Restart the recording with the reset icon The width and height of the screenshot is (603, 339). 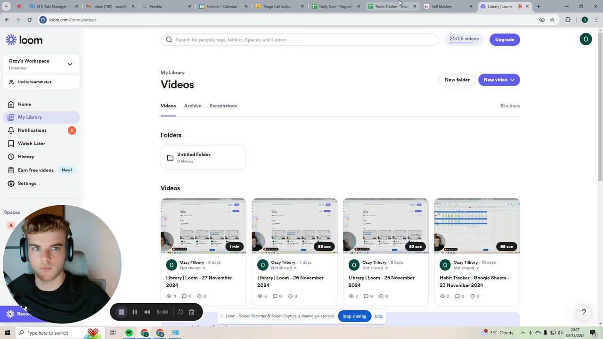pyautogui.click(x=180, y=312)
